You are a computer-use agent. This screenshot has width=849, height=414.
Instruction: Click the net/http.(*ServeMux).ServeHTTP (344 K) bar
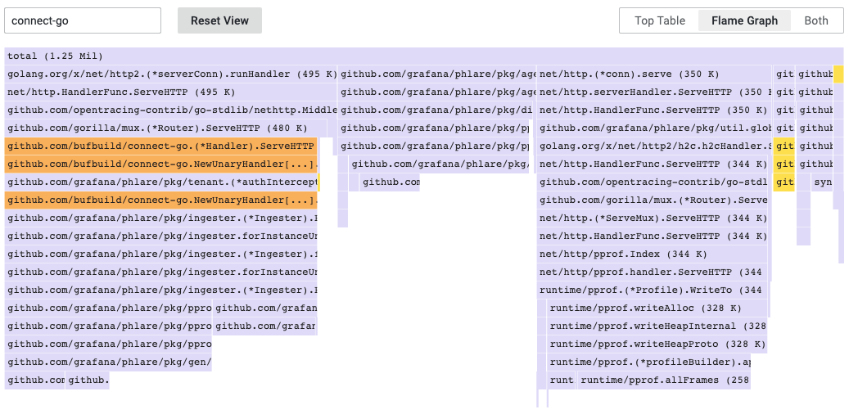click(653, 218)
